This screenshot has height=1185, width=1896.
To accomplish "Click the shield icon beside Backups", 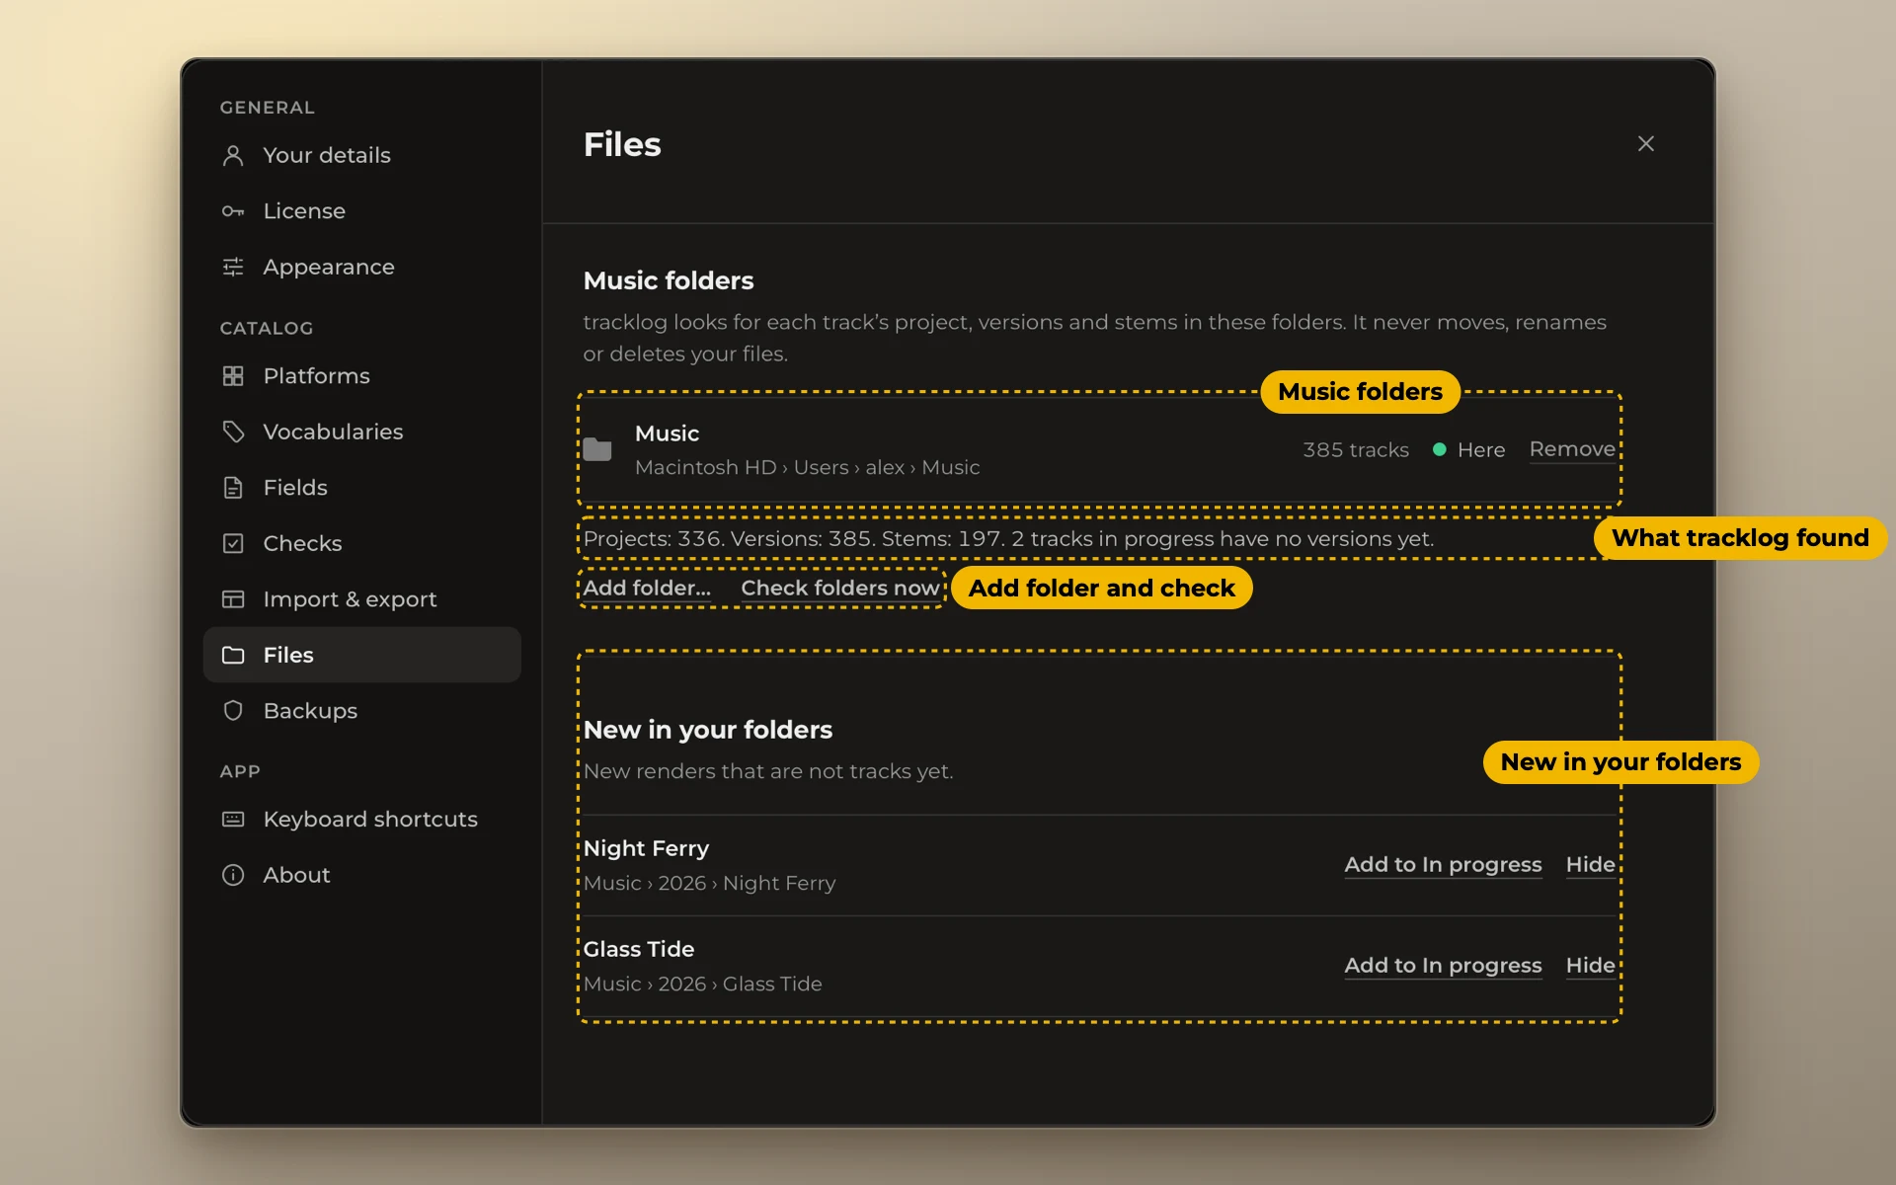I will tap(233, 711).
